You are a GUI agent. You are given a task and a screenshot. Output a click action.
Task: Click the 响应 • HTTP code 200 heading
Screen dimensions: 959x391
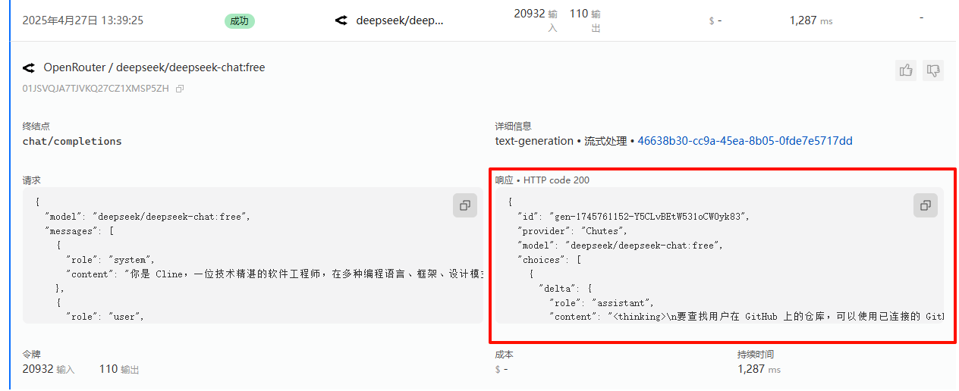pos(542,180)
